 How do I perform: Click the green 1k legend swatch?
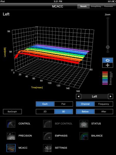click(x=105, y=78)
